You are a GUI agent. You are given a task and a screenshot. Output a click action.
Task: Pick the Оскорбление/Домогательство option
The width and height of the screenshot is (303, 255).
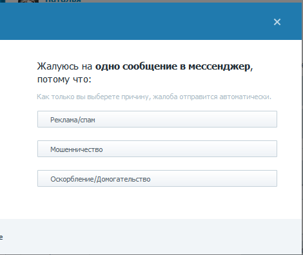[157, 178]
